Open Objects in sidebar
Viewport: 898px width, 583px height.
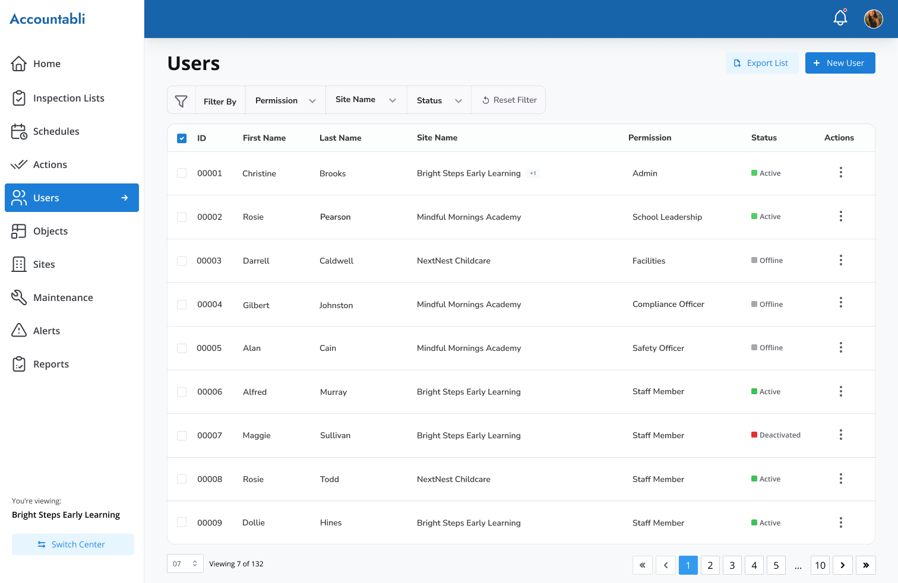(x=72, y=231)
